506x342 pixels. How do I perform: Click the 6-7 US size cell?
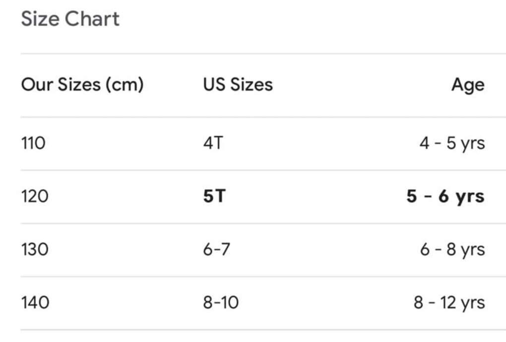pyautogui.click(x=216, y=250)
